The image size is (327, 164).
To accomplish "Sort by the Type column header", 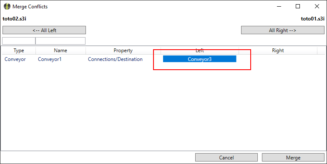I will 19,50.
